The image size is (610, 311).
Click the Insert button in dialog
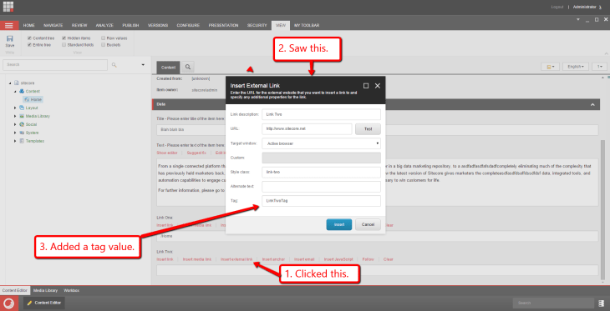coord(339,224)
